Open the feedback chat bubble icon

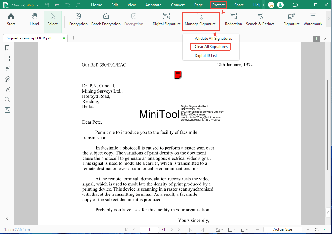click(295, 5)
